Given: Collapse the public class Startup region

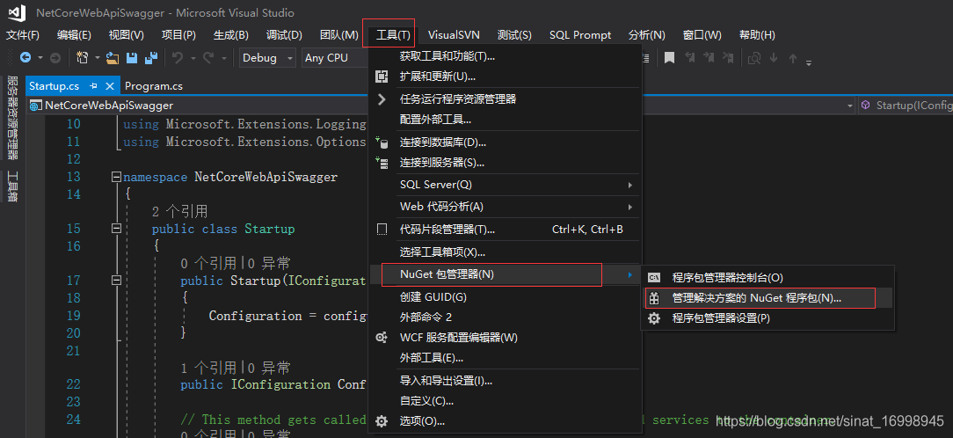Looking at the screenshot, I should (x=116, y=229).
